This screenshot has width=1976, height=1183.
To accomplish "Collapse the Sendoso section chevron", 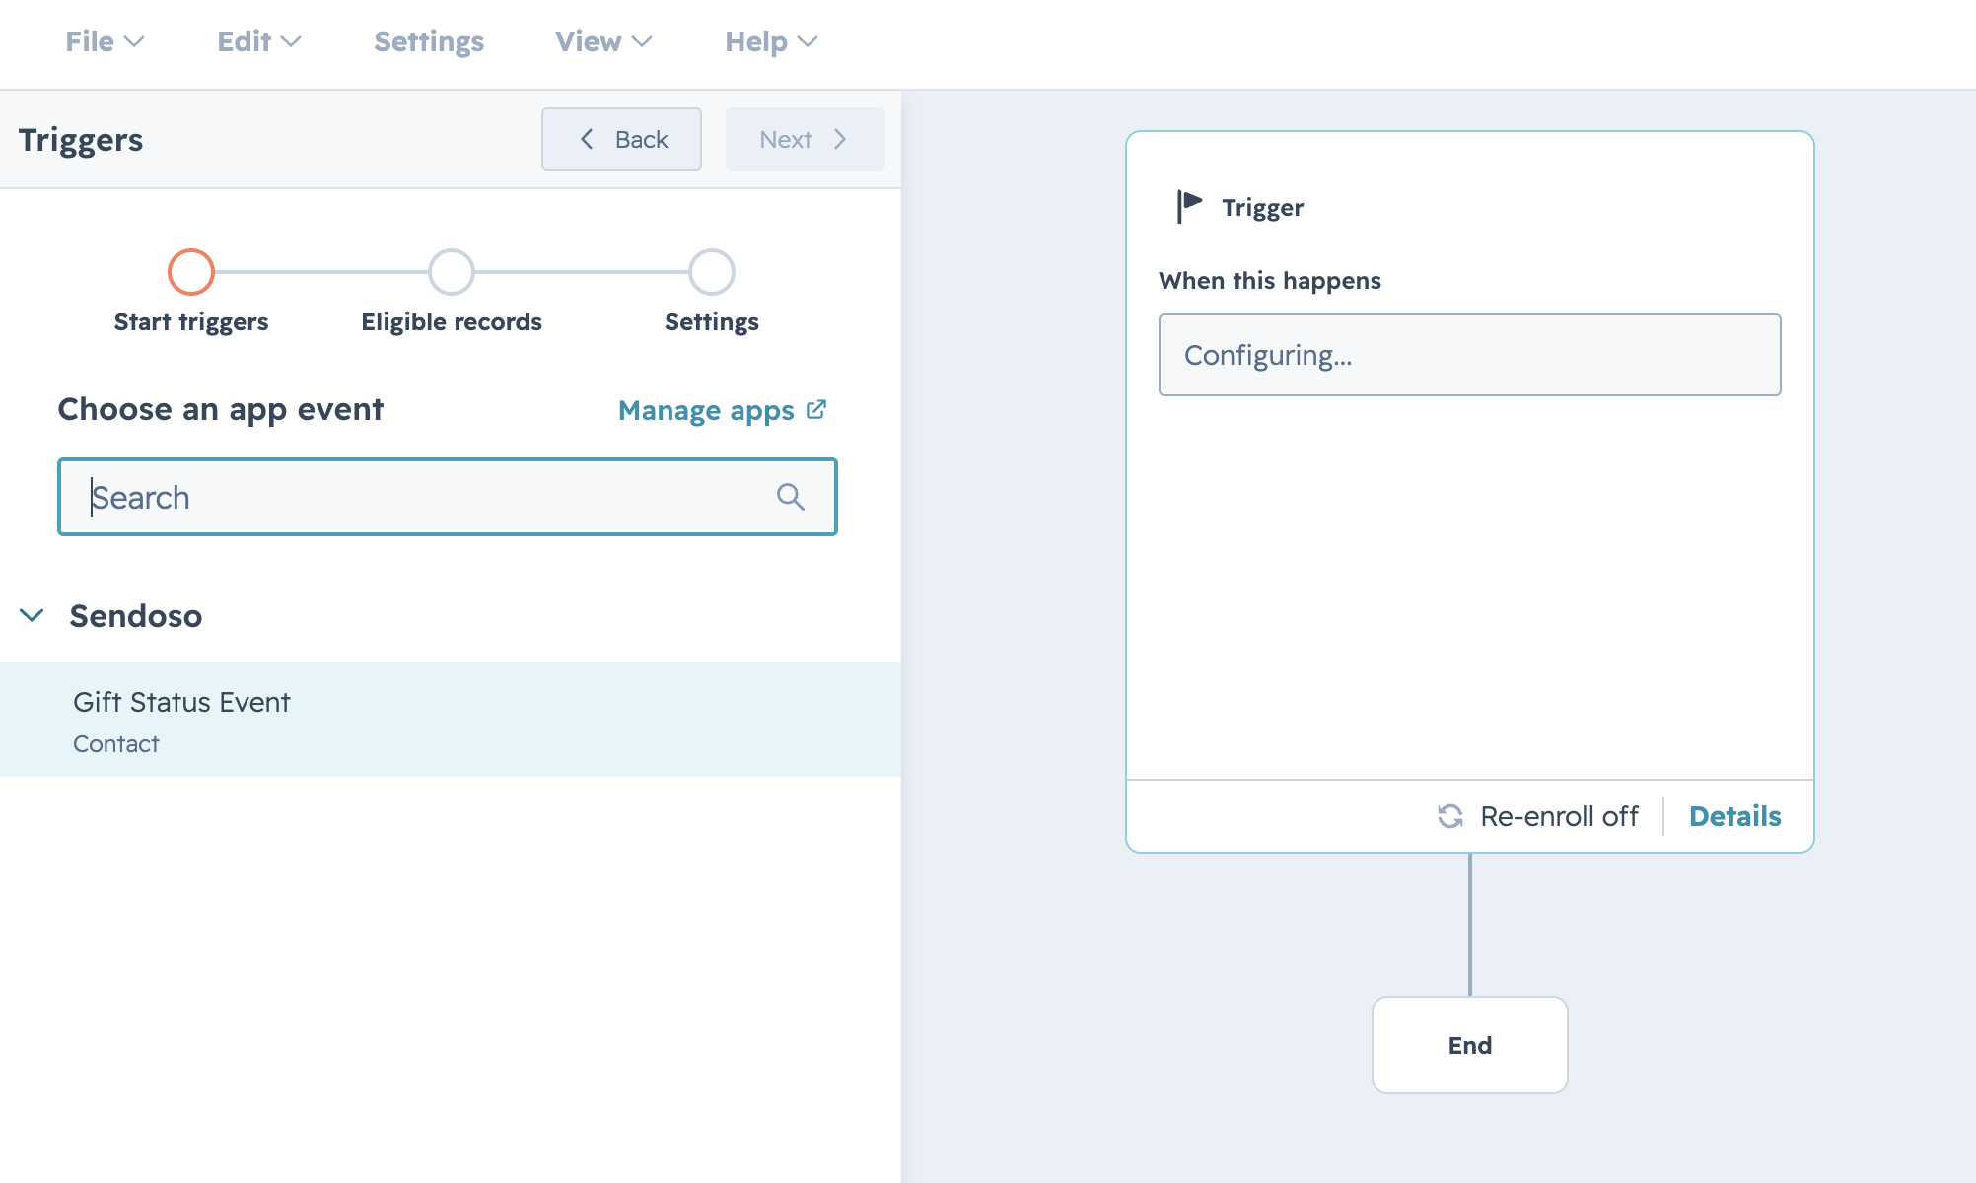I will 32,616.
